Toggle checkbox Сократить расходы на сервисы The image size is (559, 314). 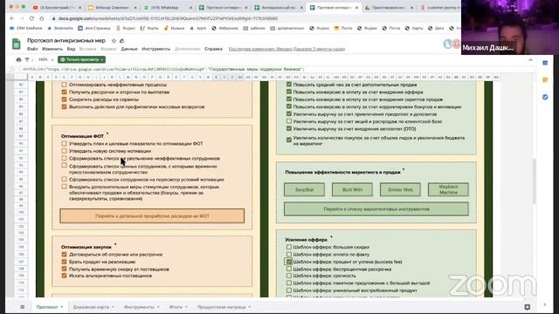pyautogui.click(x=64, y=99)
